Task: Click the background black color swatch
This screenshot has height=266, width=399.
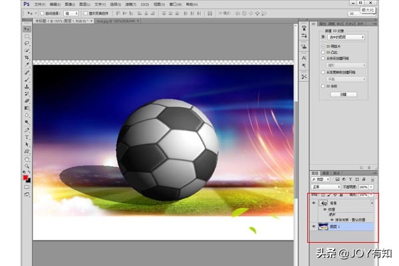Action: click(x=29, y=180)
